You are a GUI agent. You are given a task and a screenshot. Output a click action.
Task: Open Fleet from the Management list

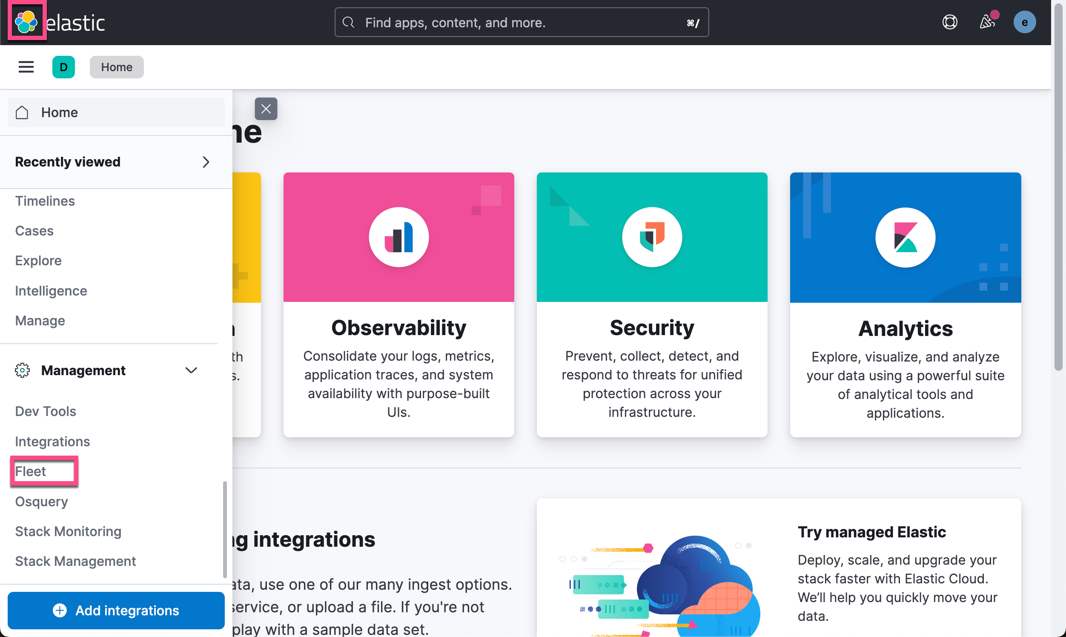pos(31,471)
